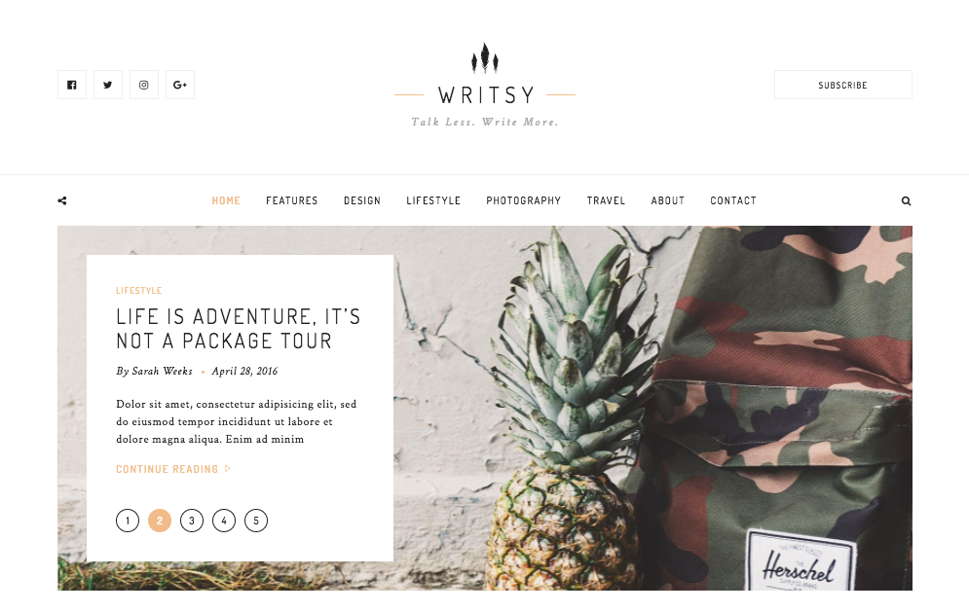Jump to slide 5 of slider
Screen dimensions: 969x612
click(256, 521)
